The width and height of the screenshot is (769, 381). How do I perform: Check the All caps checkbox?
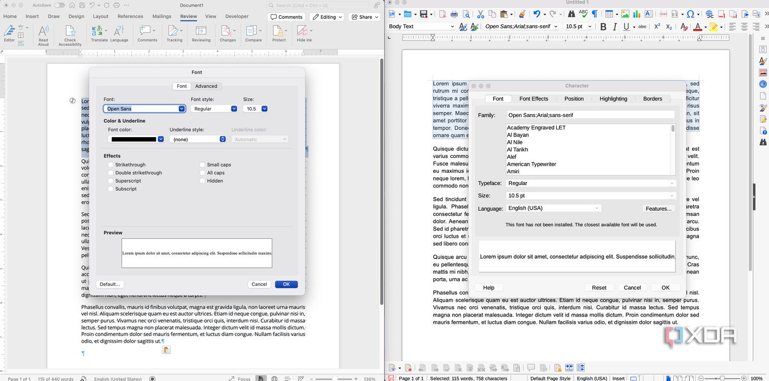[203, 173]
